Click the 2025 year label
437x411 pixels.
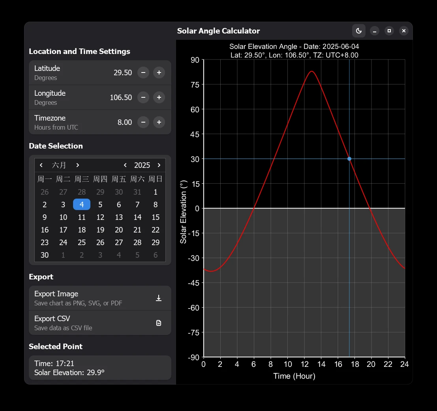[142, 165]
